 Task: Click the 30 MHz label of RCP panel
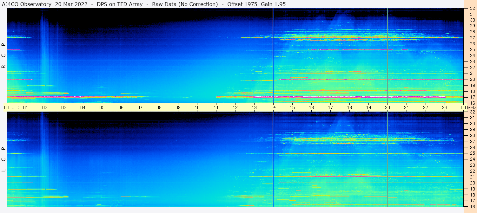click(x=472, y=20)
